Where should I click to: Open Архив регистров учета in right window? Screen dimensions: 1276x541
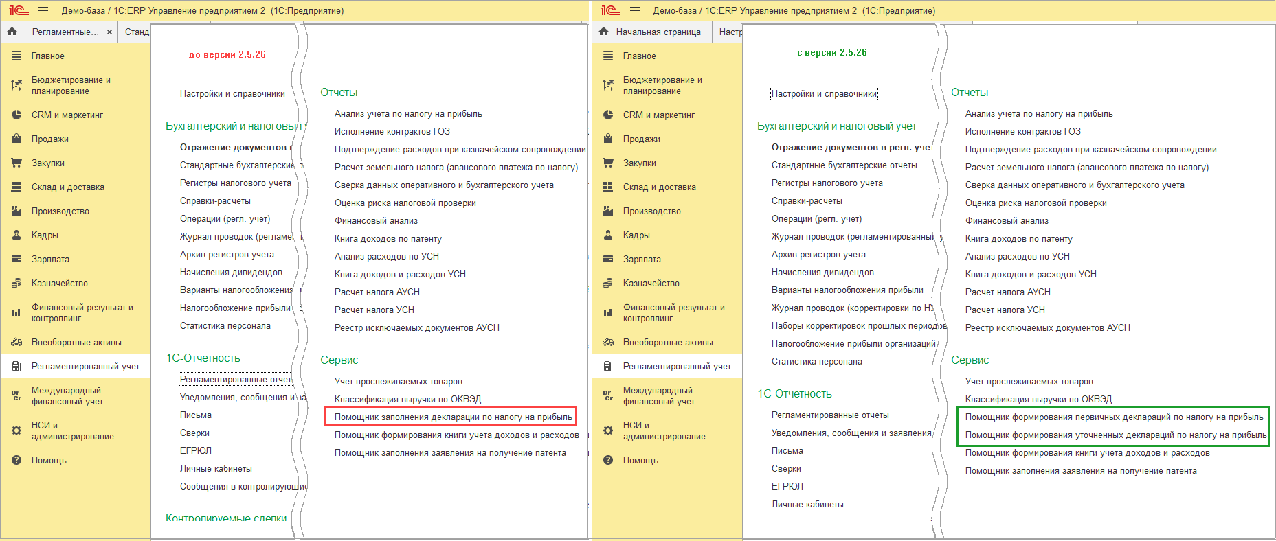coord(818,255)
